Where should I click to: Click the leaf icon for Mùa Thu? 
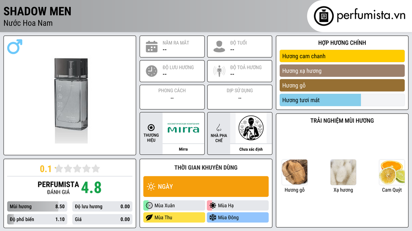click(149, 217)
